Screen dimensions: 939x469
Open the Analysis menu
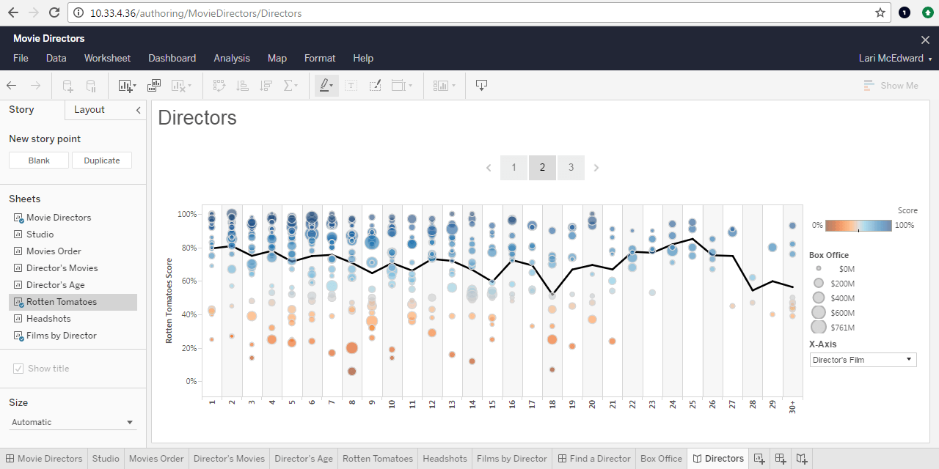click(232, 59)
